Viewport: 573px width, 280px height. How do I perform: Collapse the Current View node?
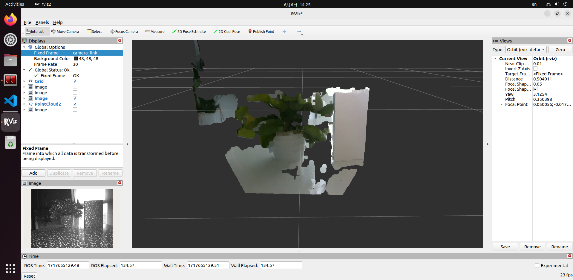[495, 59]
